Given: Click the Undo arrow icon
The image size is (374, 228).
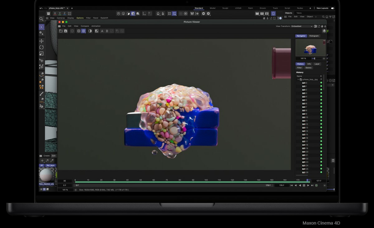Looking at the screenshot, I should coord(41,8).
